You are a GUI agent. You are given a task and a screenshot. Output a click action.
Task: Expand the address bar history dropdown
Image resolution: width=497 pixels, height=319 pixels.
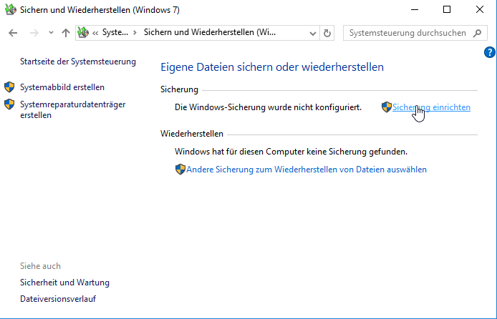pos(312,33)
